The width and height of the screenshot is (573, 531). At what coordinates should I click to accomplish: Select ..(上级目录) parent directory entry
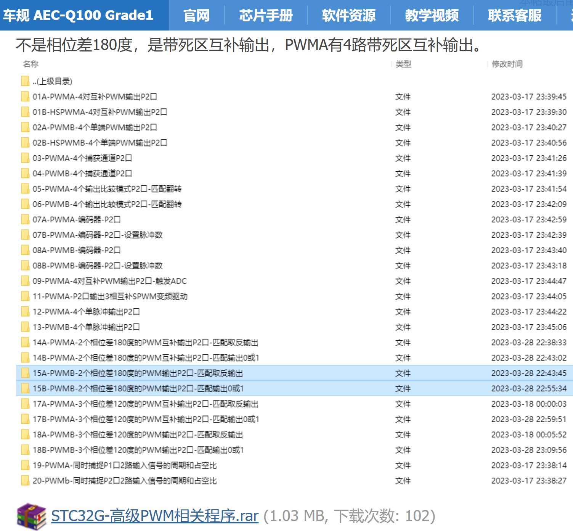point(52,81)
